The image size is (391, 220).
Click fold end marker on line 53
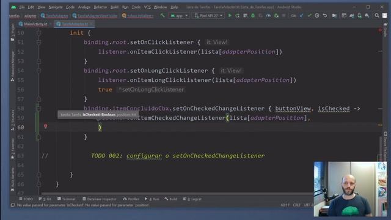point(38,61)
